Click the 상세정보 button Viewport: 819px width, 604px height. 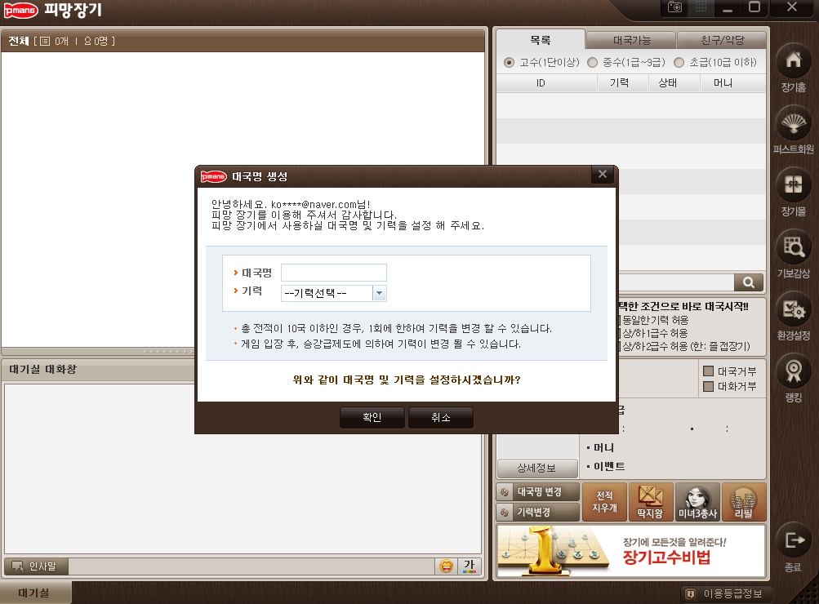click(537, 468)
